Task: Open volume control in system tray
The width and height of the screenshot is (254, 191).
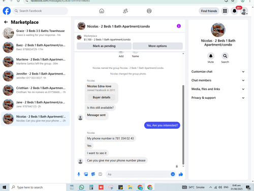Action: 220,187
